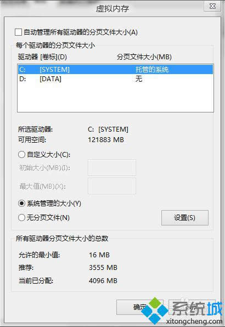Enable automatic paging file management checkbox
Screen dimensions: 225x327
(18, 32)
